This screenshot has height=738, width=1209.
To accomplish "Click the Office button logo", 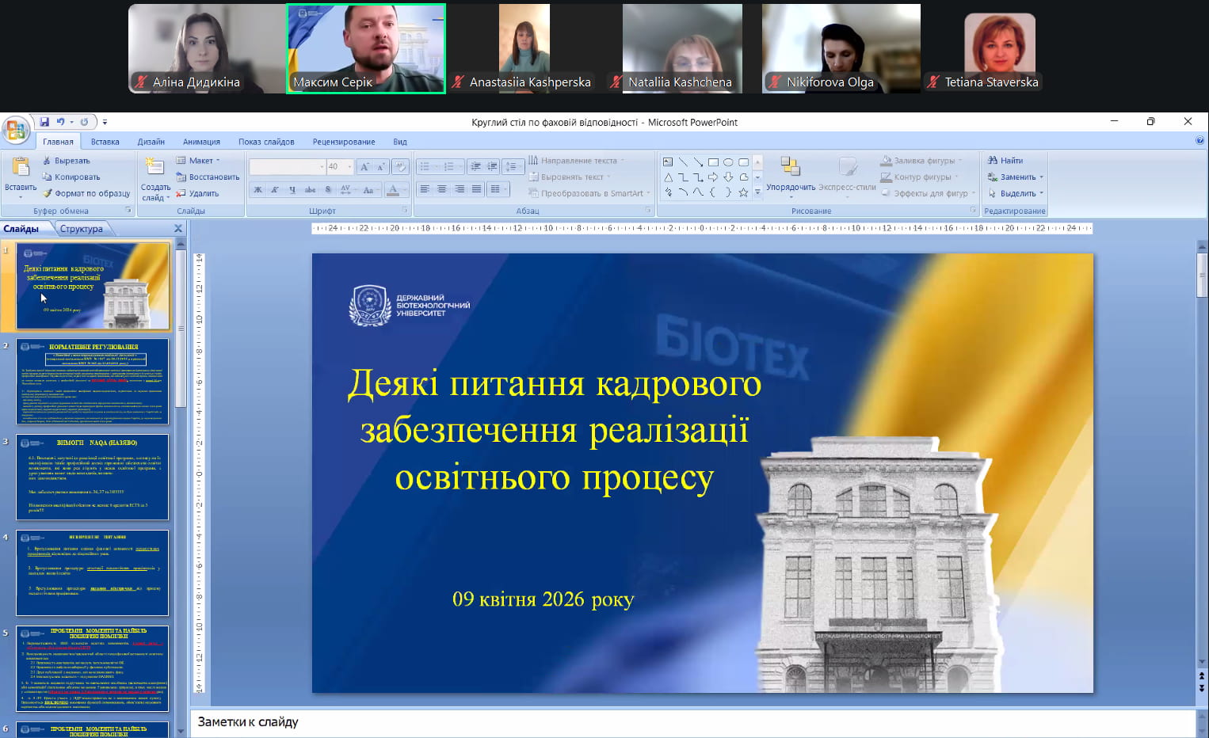I will pos(15,129).
